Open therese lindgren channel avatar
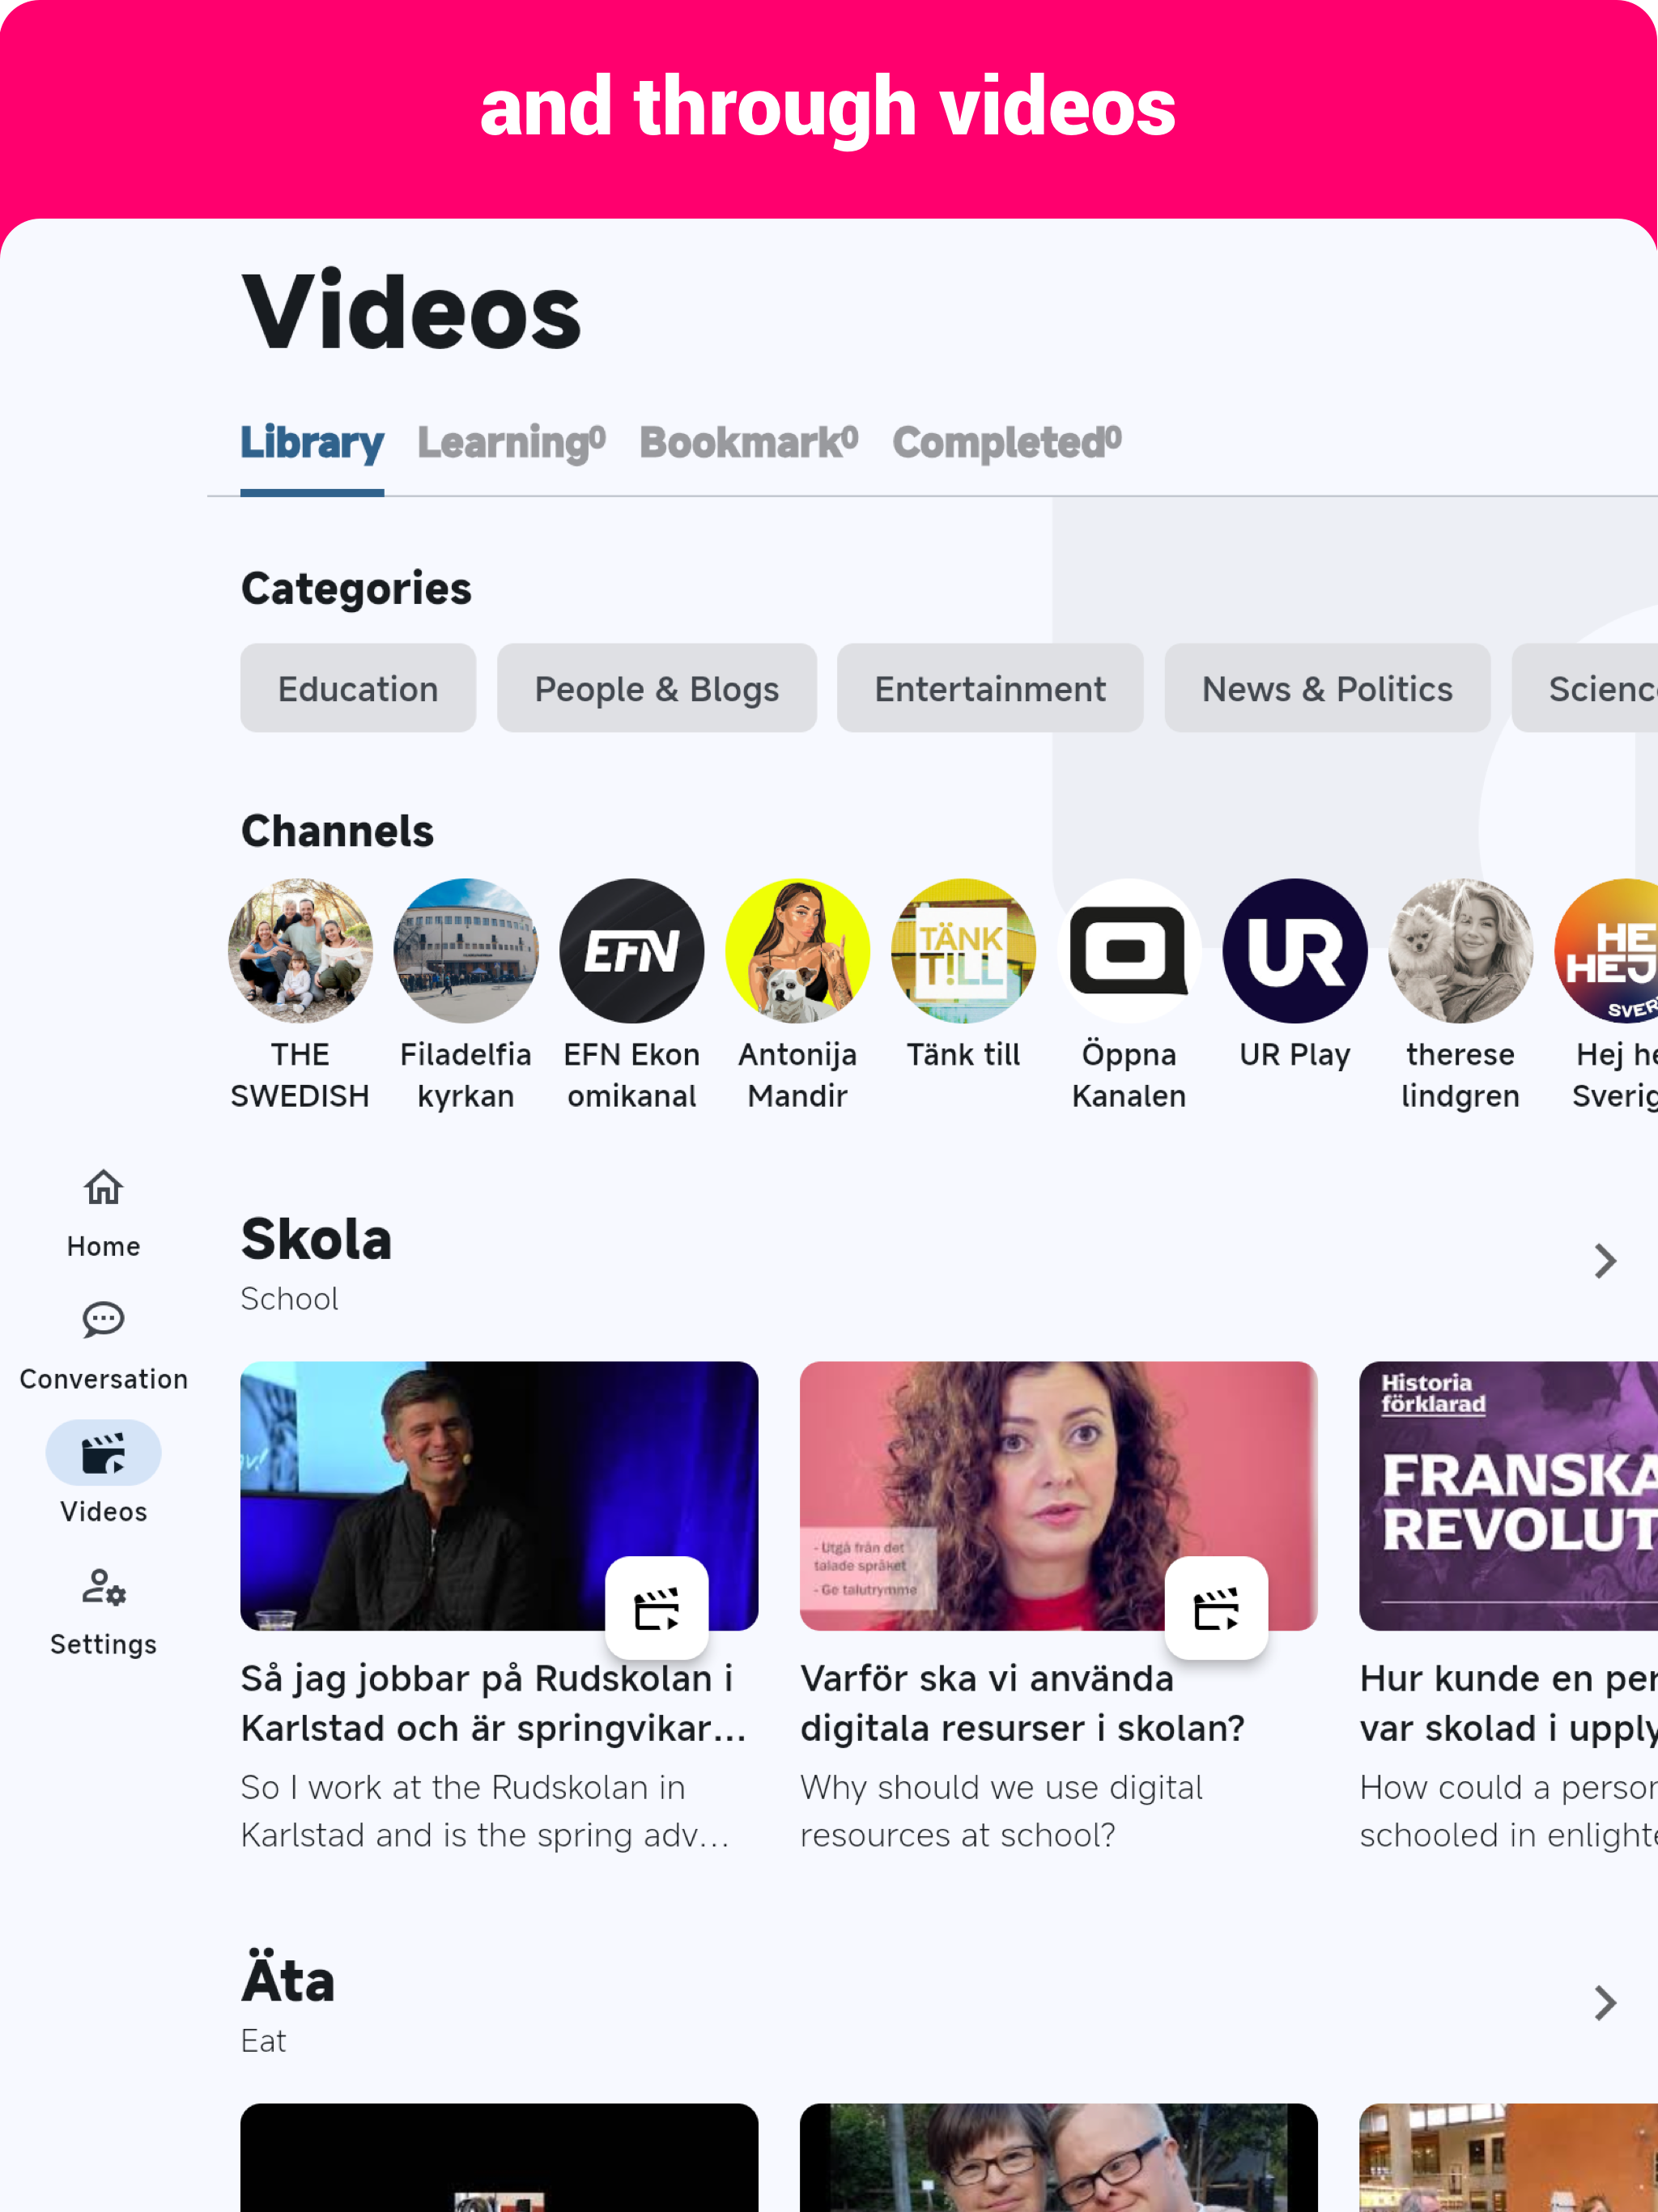This screenshot has width=1658, height=2212. [x=1461, y=951]
